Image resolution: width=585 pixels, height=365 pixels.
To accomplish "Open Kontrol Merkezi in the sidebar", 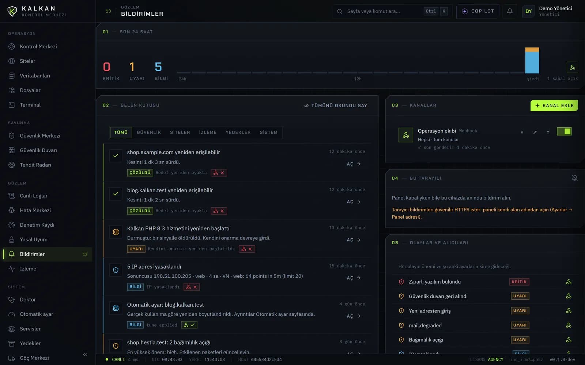I will [48, 46].
